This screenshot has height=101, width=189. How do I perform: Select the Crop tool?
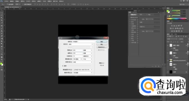coord(2,20)
